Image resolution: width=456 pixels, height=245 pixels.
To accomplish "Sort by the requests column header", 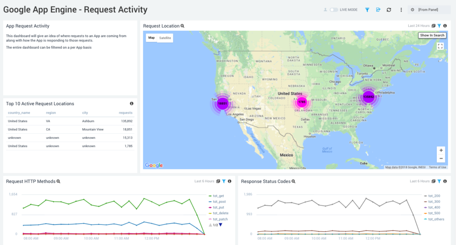I will [125, 113].
